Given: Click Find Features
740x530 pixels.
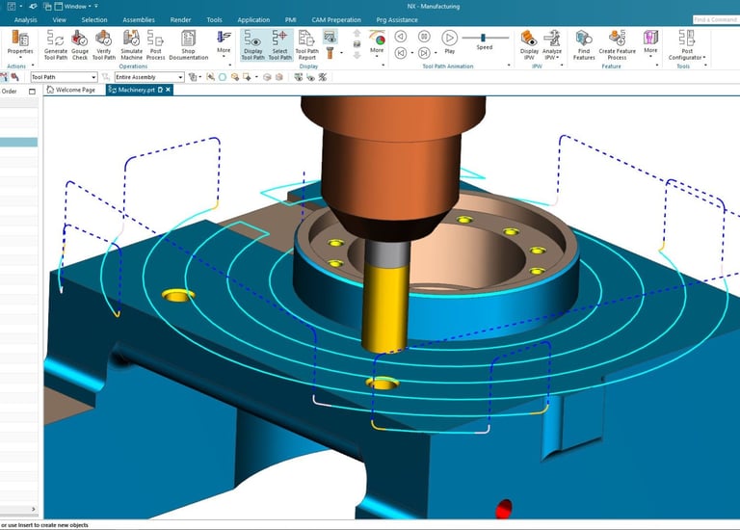Looking at the screenshot, I should (x=584, y=45).
